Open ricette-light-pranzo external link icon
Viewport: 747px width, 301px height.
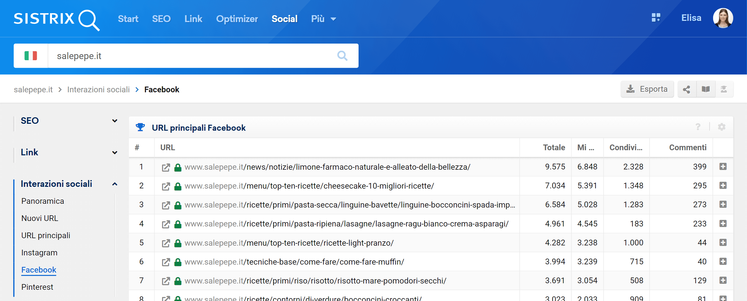pos(166,243)
